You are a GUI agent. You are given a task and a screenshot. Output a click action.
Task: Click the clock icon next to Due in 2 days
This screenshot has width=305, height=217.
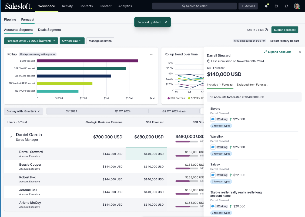click(x=266, y=30)
